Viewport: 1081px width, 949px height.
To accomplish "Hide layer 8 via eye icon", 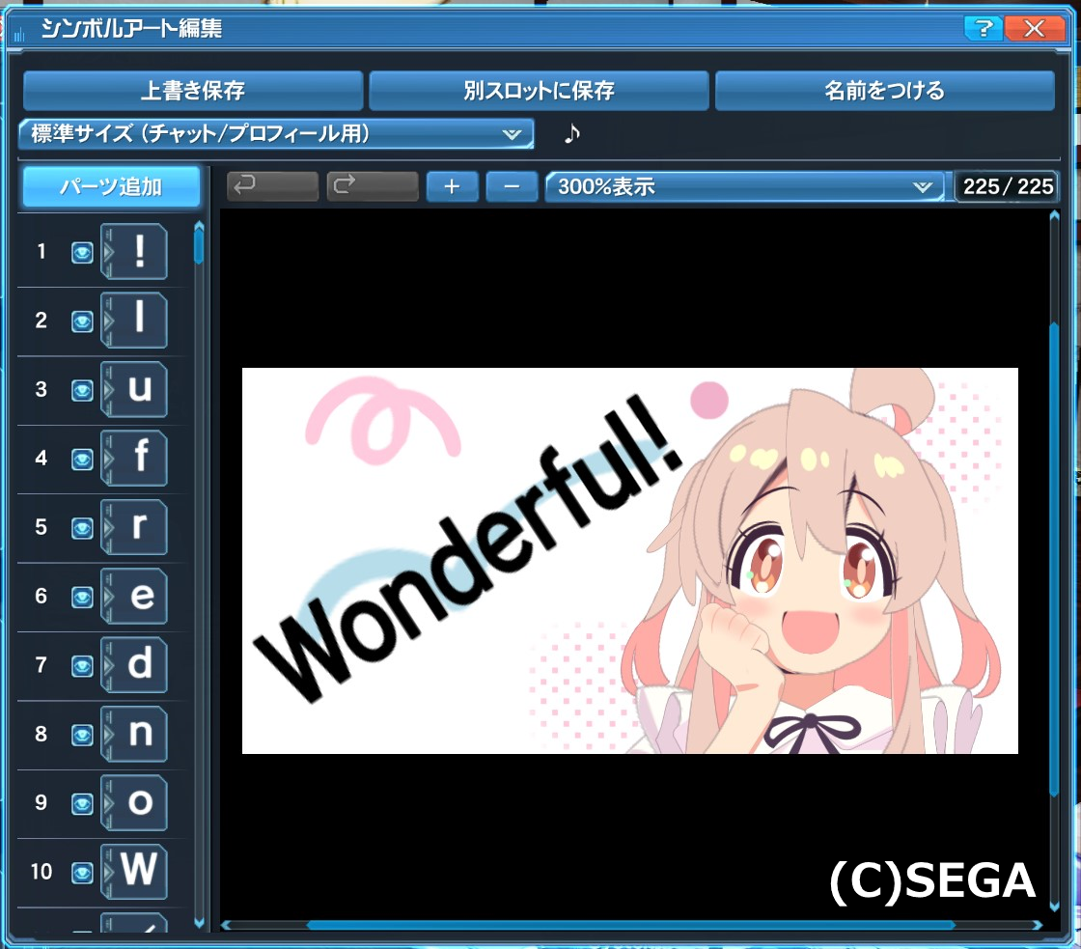I will pyautogui.click(x=82, y=736).
